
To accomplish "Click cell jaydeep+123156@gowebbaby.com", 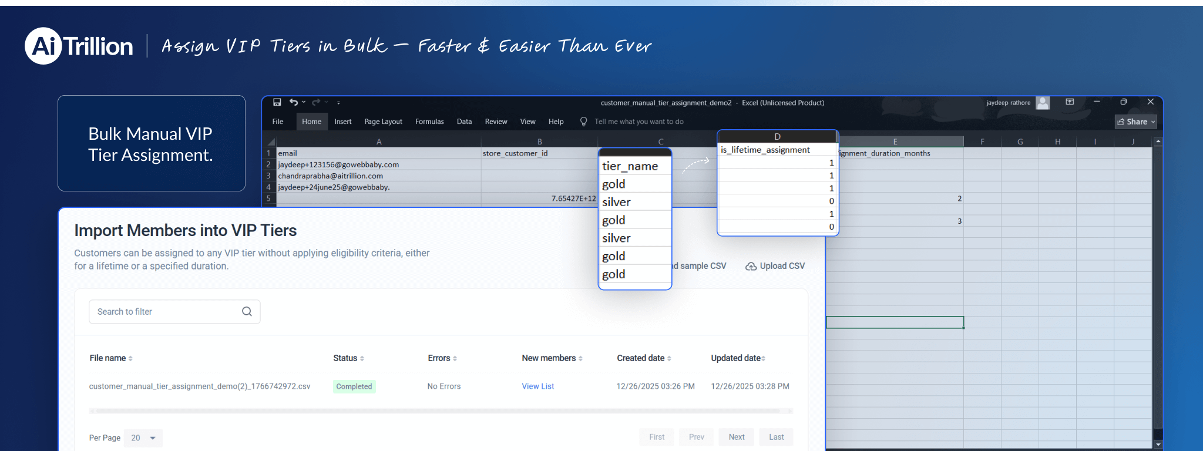I will click(x=379, y=164).
